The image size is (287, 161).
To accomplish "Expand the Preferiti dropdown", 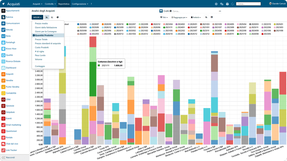I will [196, 17].
